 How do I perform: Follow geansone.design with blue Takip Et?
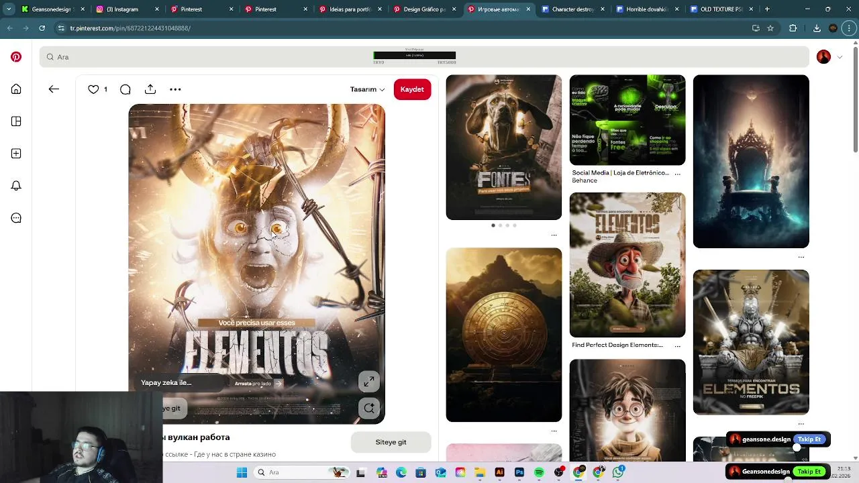[x=809, y=439]
